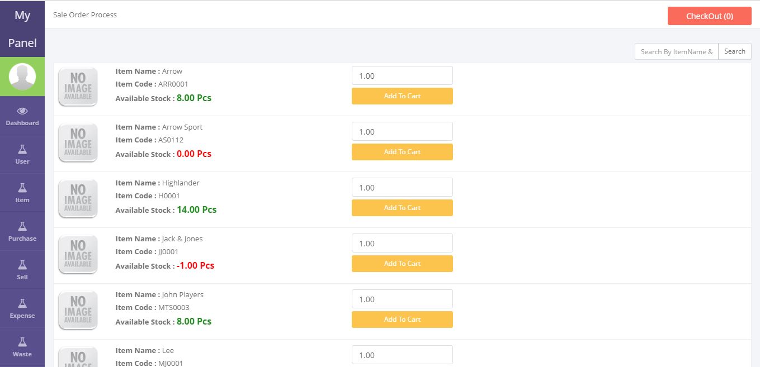Open the Item section icon
The image size is (760, 367).
point(22,188)
